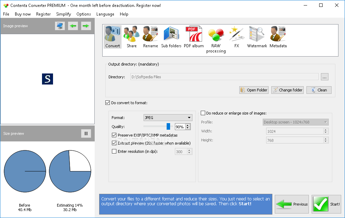This screenshot has height=218, width=345.
Task: Click 'Output directory: (mandatory)' label
Action: (x=133, y=64)
